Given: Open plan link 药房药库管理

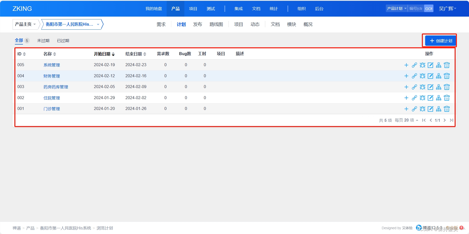Looking at the screenshot, I should click(56, 87).
